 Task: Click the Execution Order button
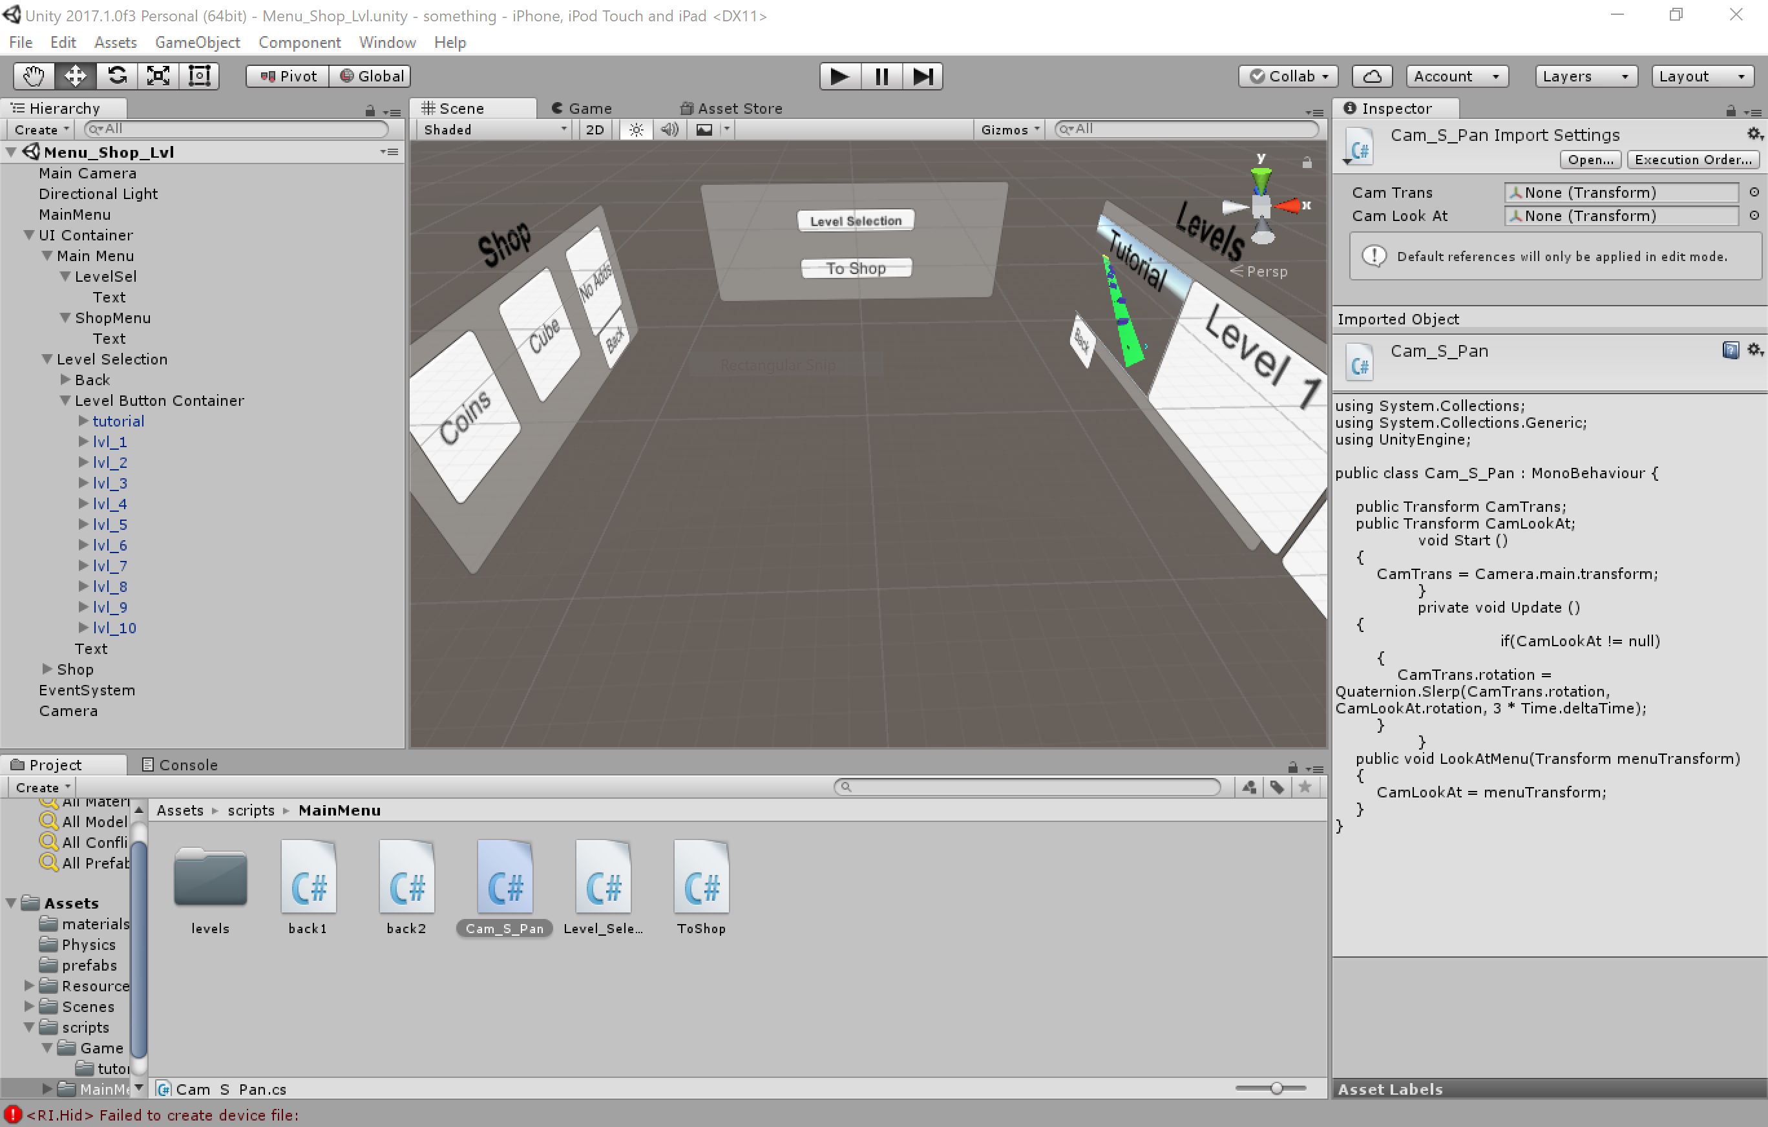1692,160
